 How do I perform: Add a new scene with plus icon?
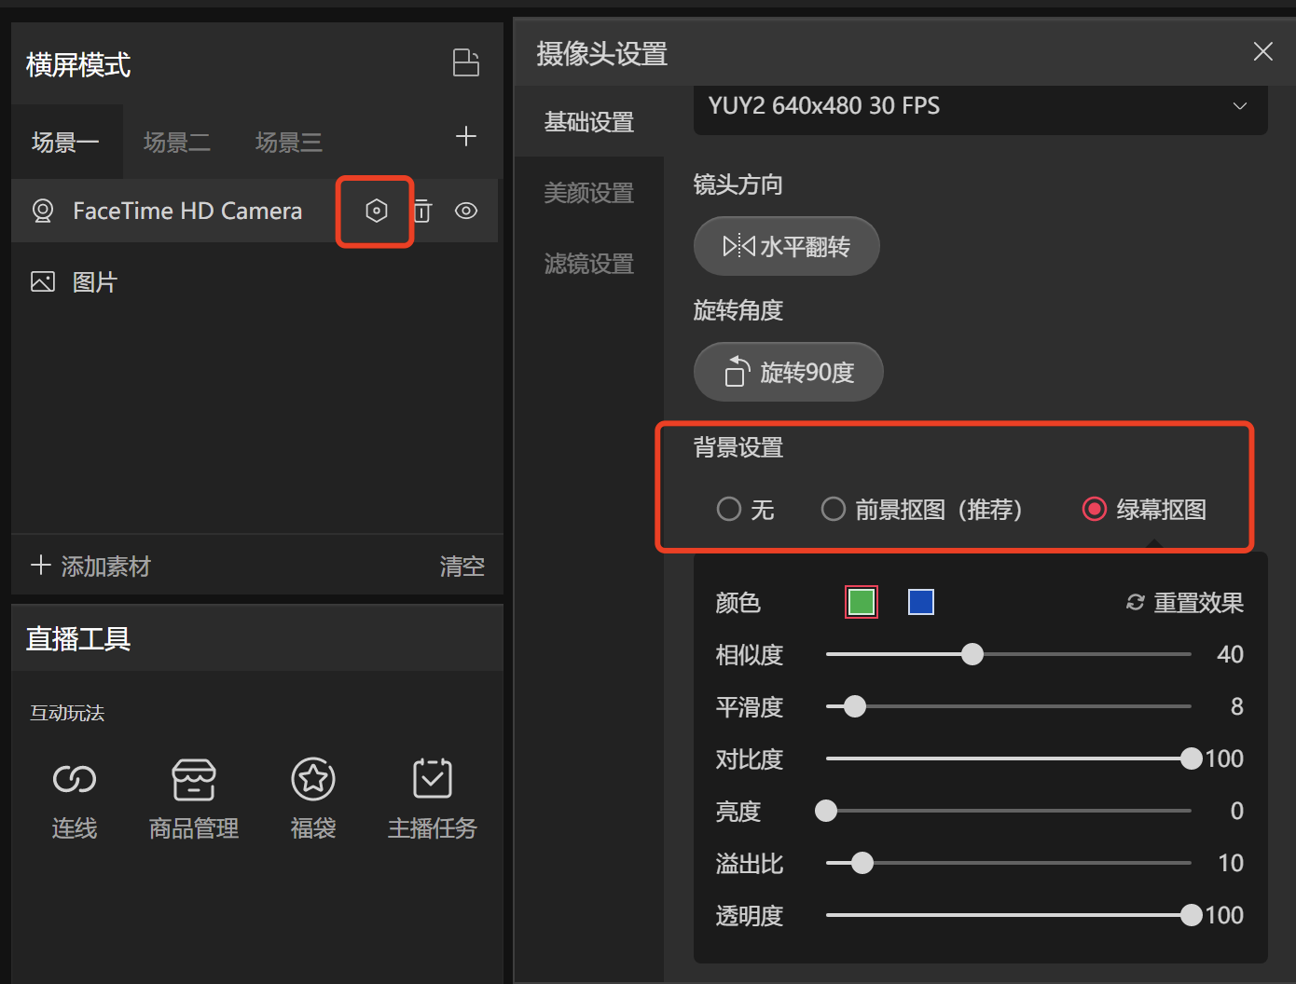point(465,137)
